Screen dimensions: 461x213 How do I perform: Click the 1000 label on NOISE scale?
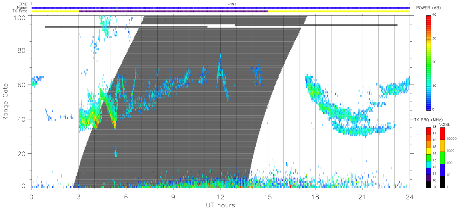click(x=450, y=151)
